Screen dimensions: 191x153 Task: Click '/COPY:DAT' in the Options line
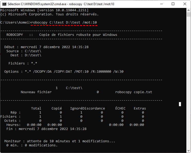(63, 72)
